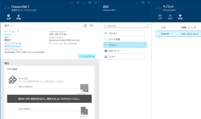Select サブネット settings item
The height and width of the screenshot is (119, 201).
(x=125, y=45)
